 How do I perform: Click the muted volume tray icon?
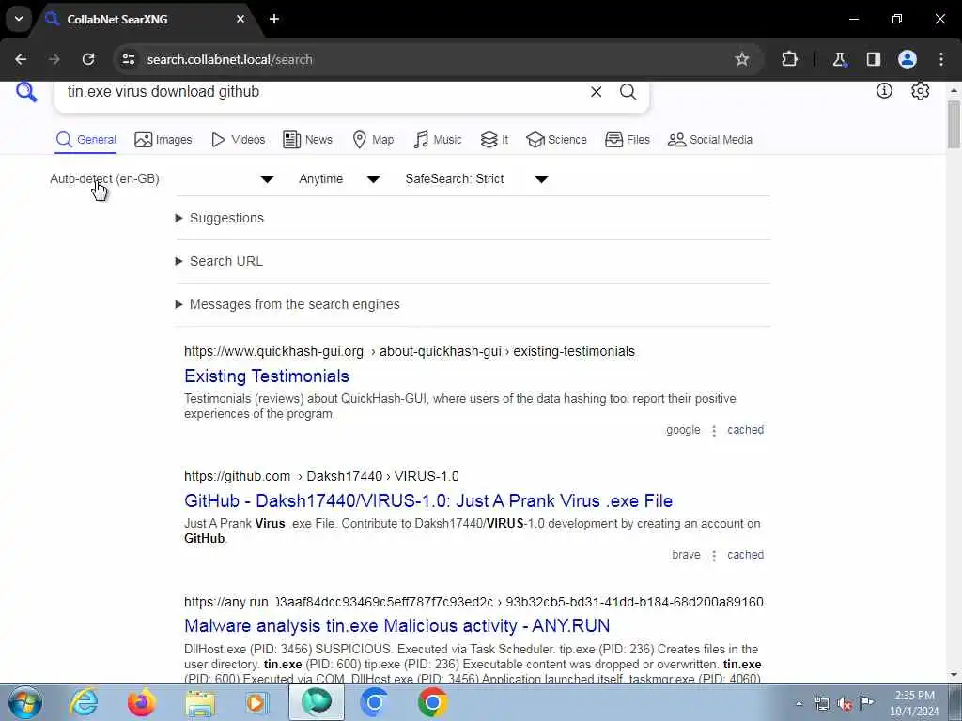click(845, 704)
